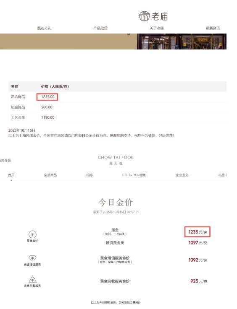The image size is (237, 309).
Task: Go to 关于老庙 page
Action: tap(157, 28)
